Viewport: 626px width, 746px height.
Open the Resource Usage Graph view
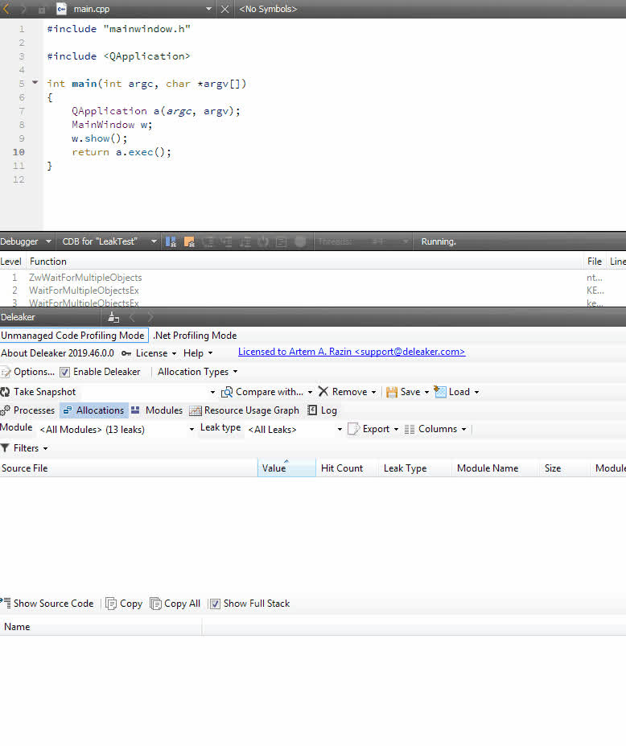[244, 410]
